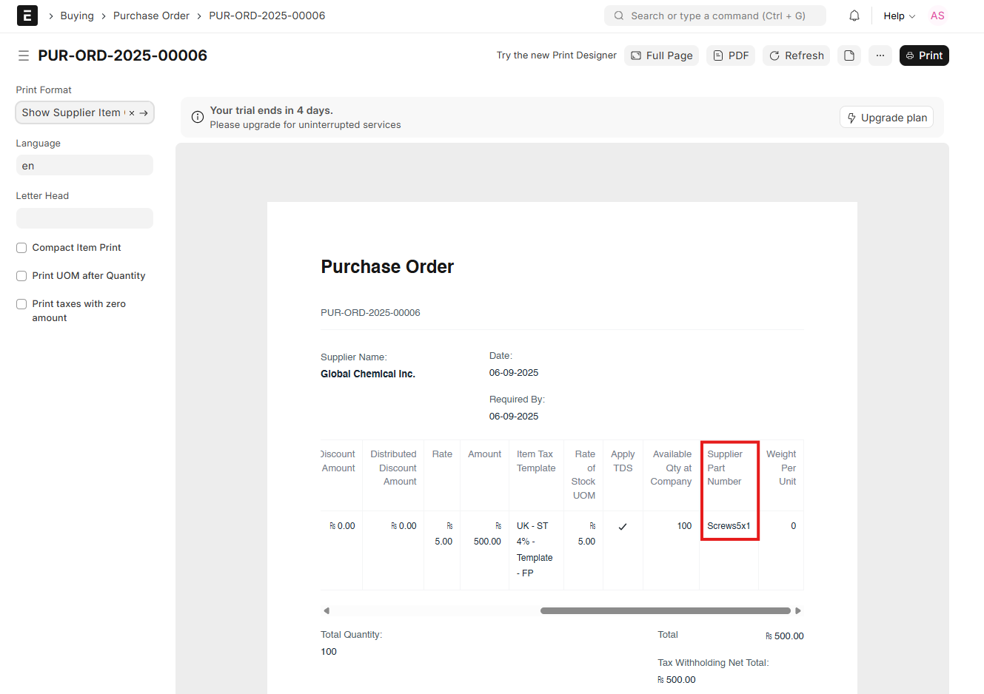Click the ERPNext home logo icon
The width and height of the screenshot is (984, 694).
[x=27, y=16]
